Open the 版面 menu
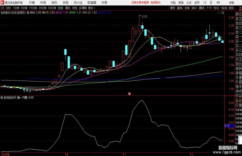The width and height of the screenshot is (242, 156). [x=181, y=3]
